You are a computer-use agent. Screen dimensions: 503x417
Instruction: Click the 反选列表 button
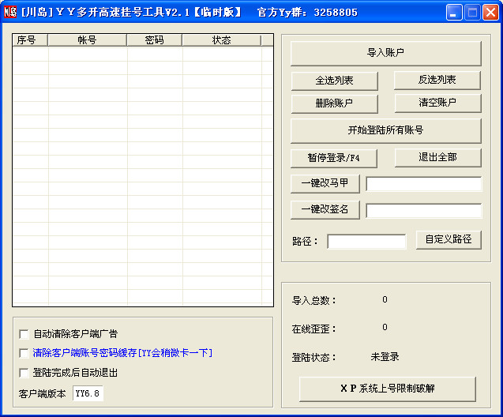pos(437,80)
